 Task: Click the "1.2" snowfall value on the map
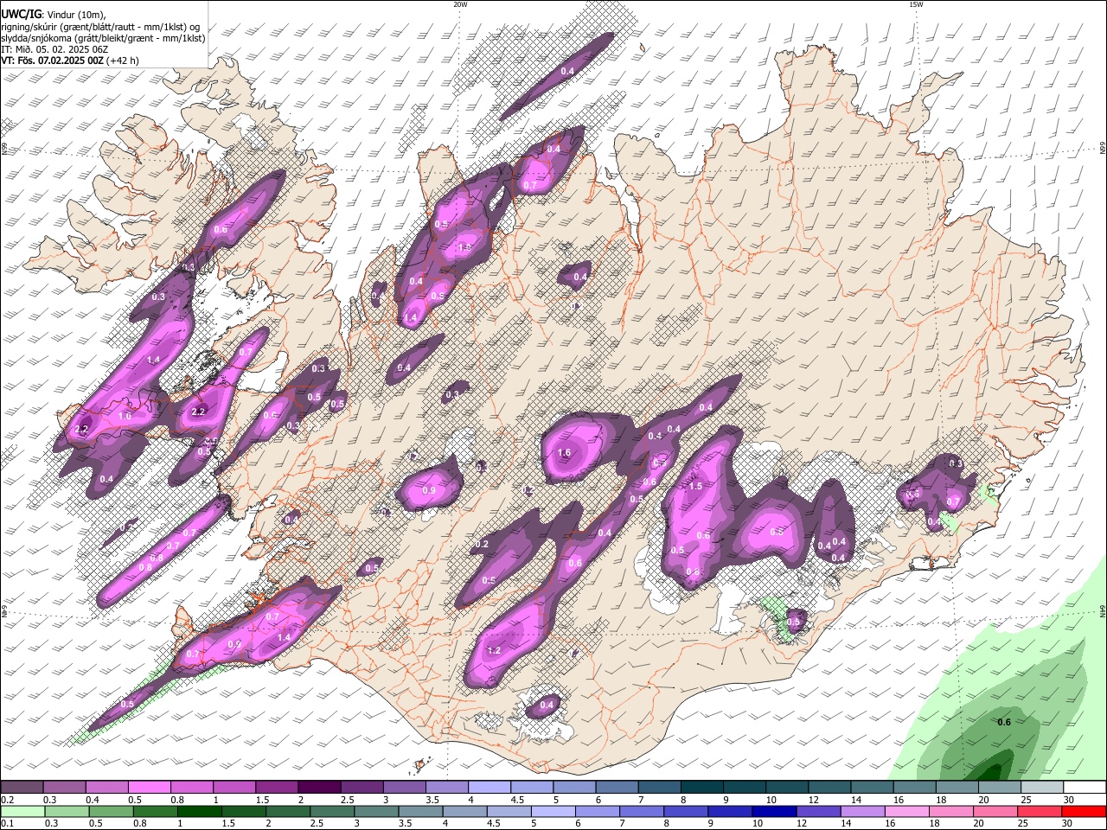495,650
